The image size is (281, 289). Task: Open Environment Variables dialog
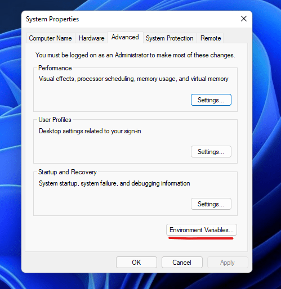[x=202, y=230]
